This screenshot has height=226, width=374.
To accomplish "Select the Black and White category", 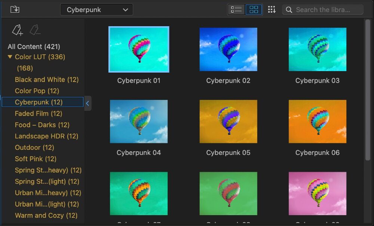I will (x=46, y=80).
